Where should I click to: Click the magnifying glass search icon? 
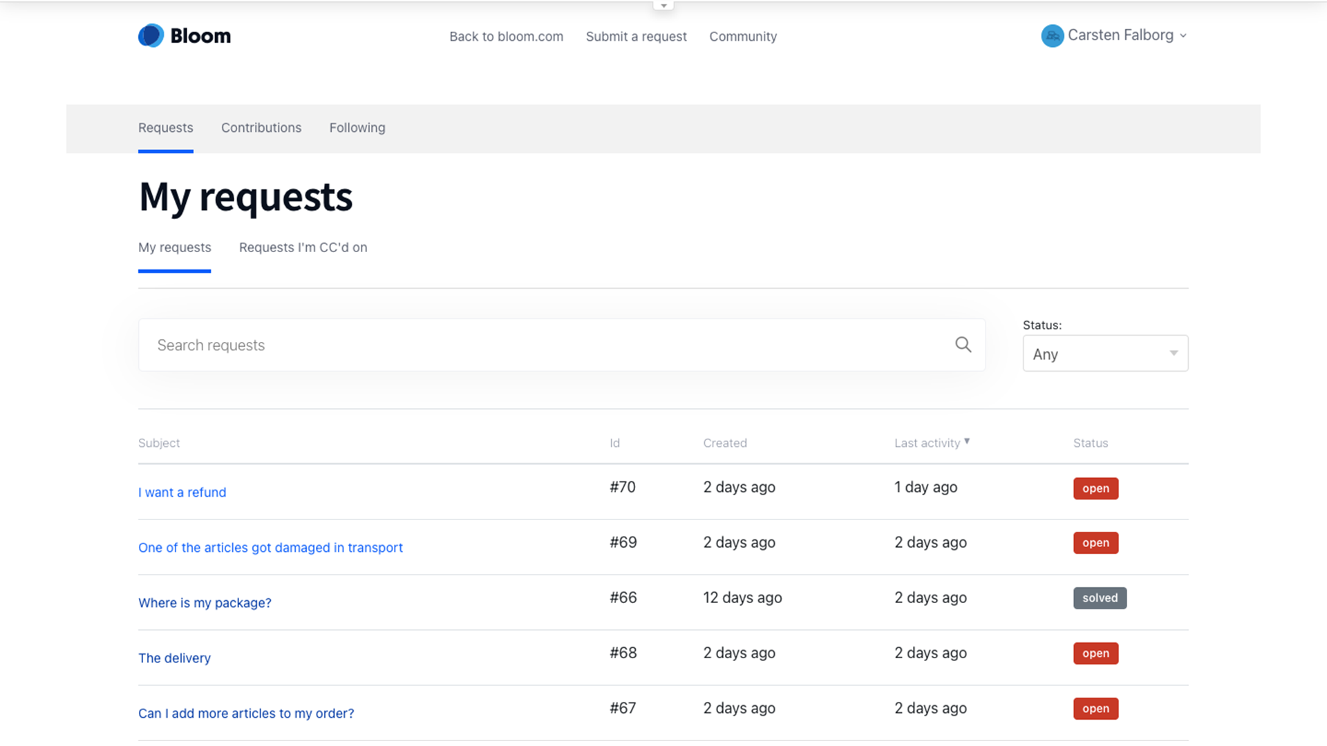point(963,345)
